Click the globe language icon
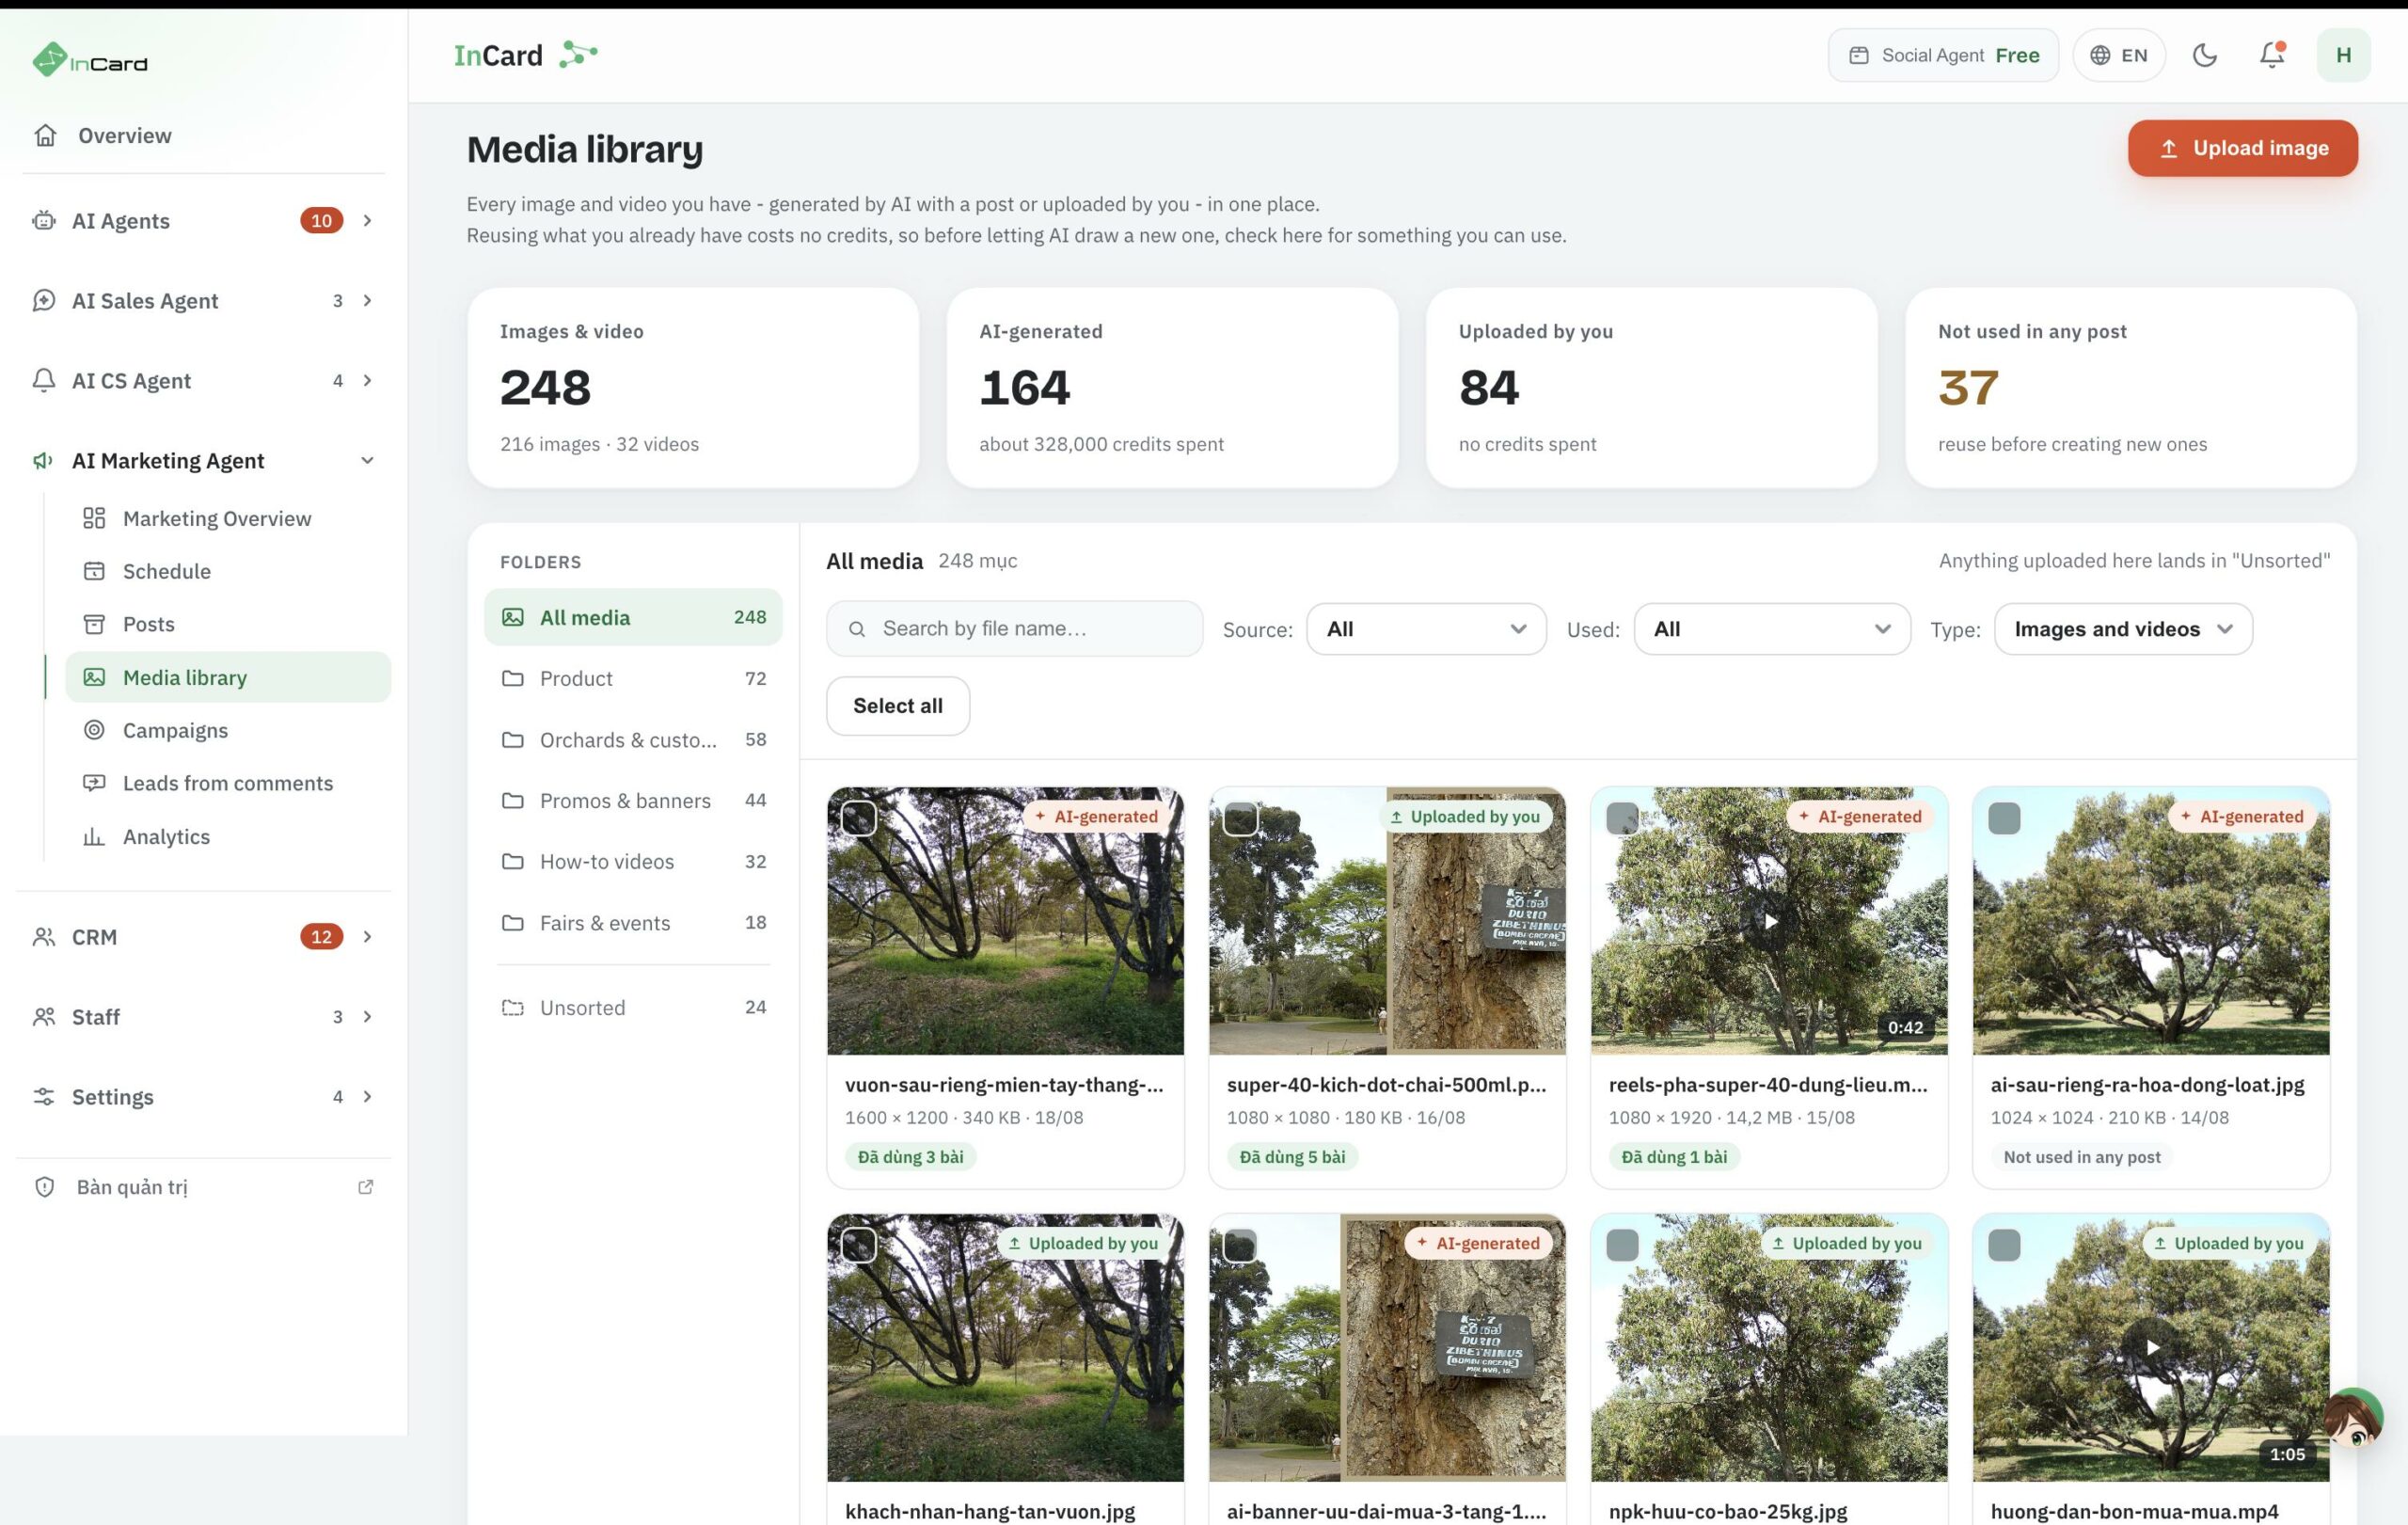Image resolution: width=2408 pixels, height=1525 pixels. [x=2100, y=55]
